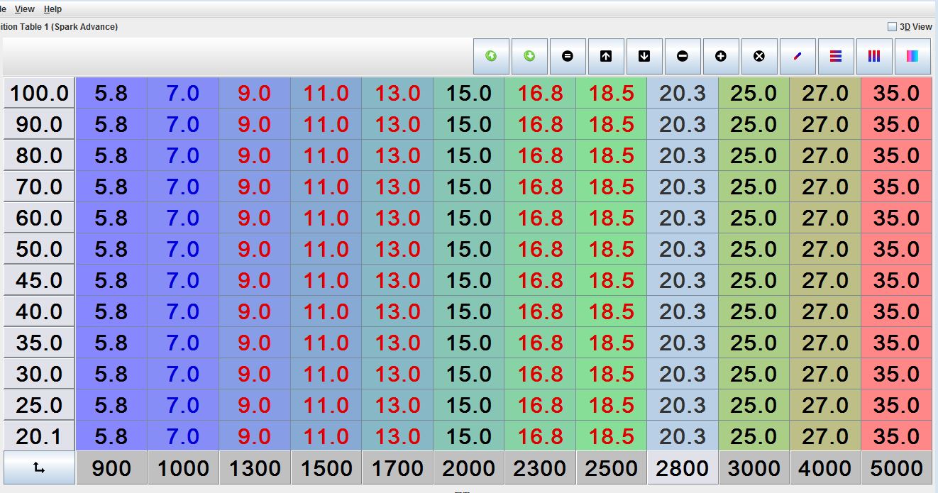938x493 pixels.
Task: Click the 5000 RPM column header
Action: 898,468
